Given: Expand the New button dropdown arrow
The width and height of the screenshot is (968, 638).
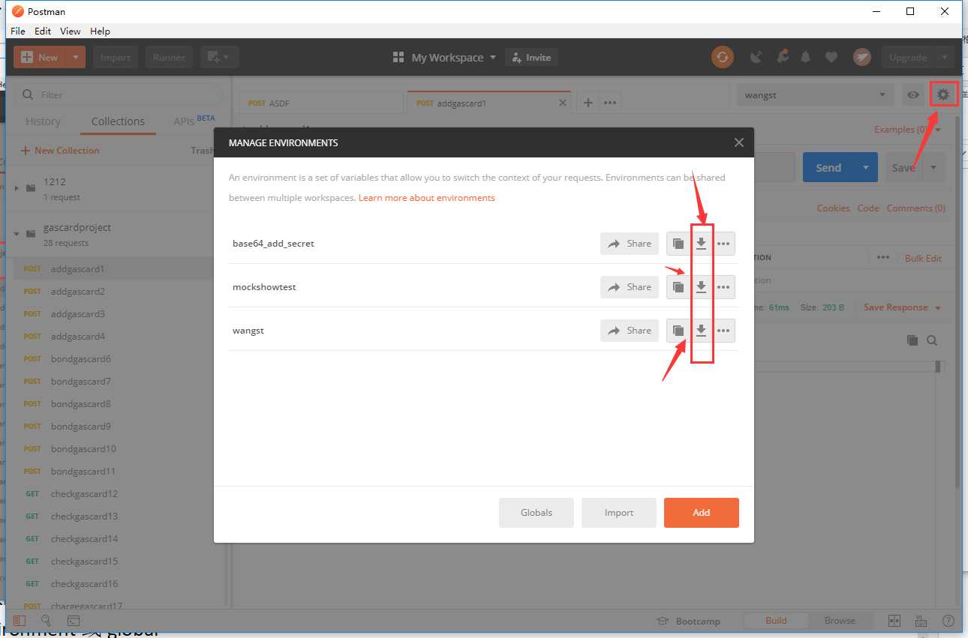Looking at the screenshot, I should (76, 58).
